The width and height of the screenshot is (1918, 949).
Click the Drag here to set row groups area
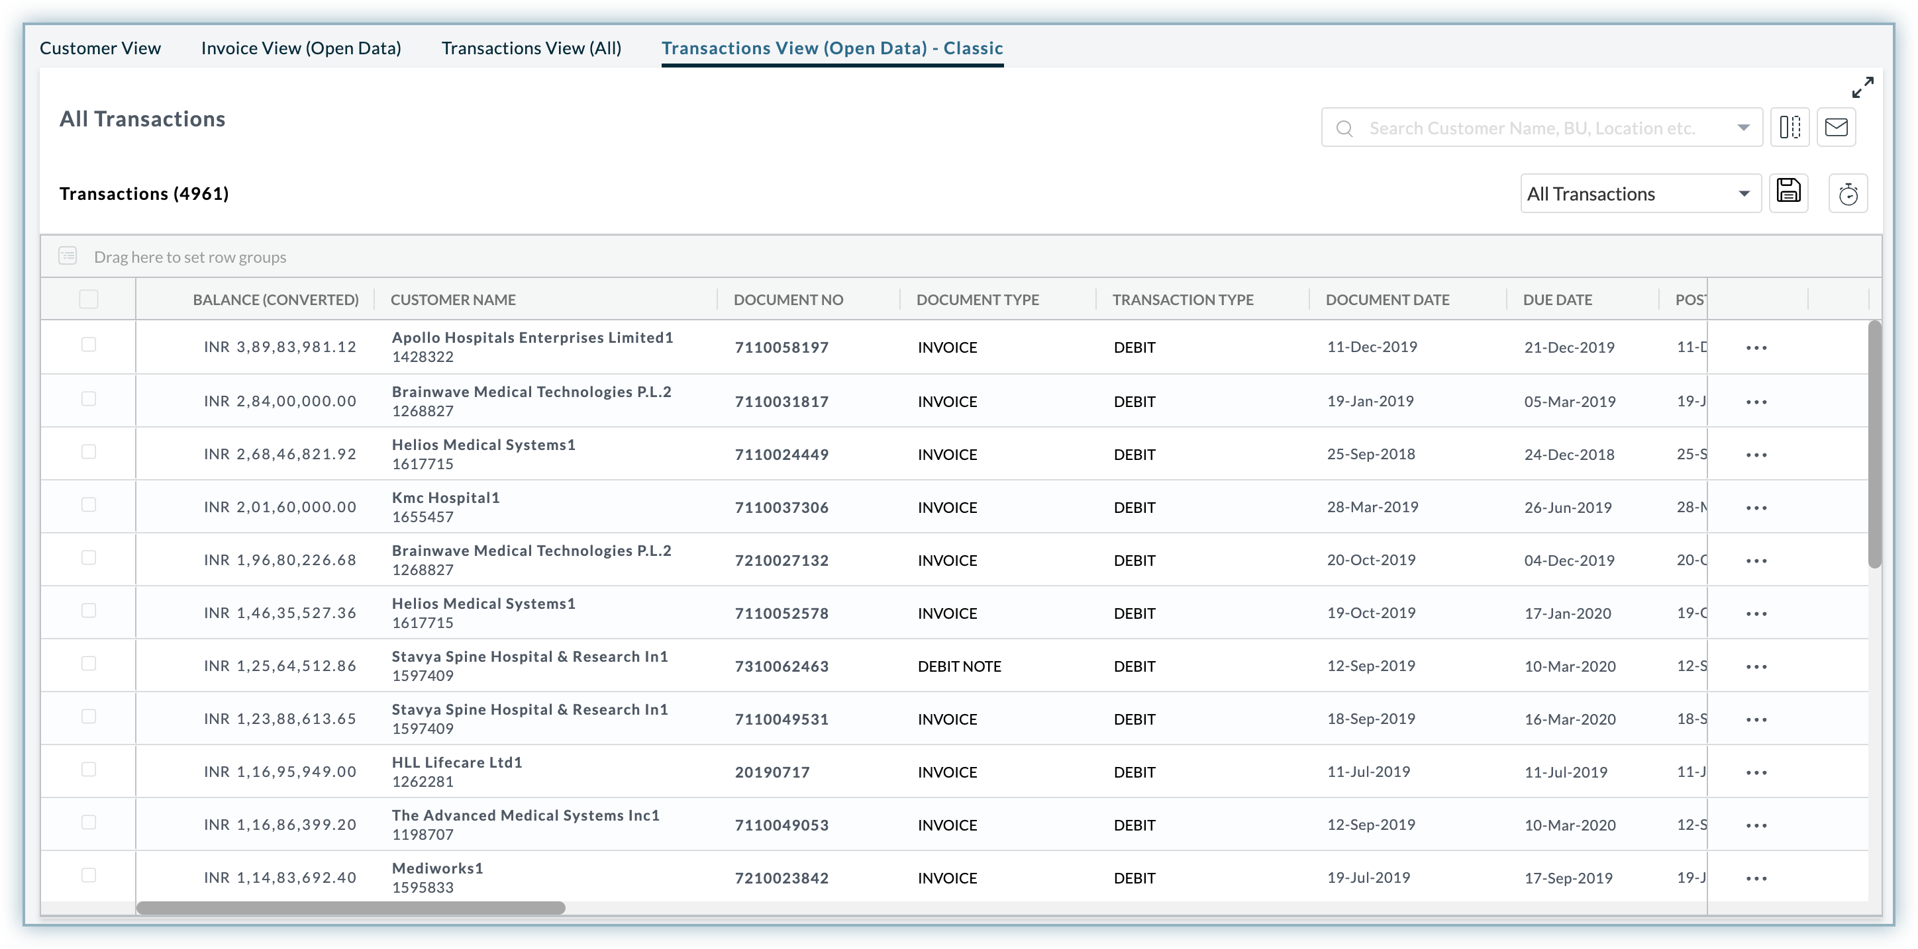pos(960,257)
